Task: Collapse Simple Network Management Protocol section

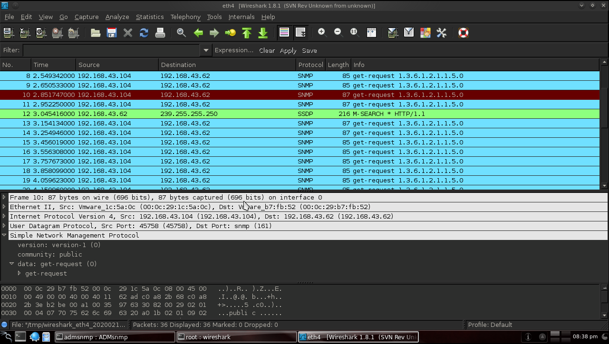Action: (4, 235)
